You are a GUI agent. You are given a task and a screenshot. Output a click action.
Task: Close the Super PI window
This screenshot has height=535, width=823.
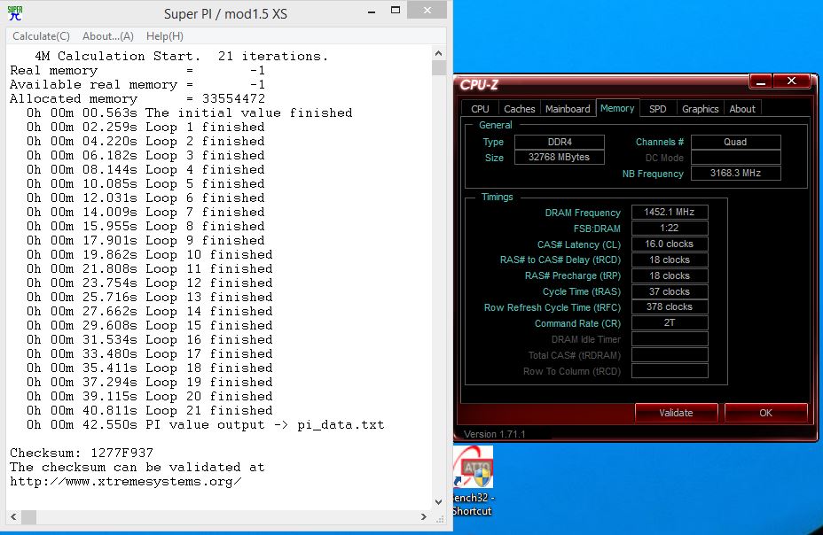click(427, 10)
